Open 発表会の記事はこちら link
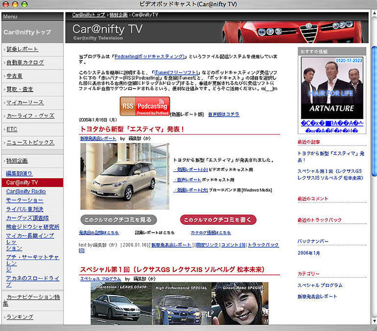The width and height of the screenshot is (377, 331). [99, 233]
